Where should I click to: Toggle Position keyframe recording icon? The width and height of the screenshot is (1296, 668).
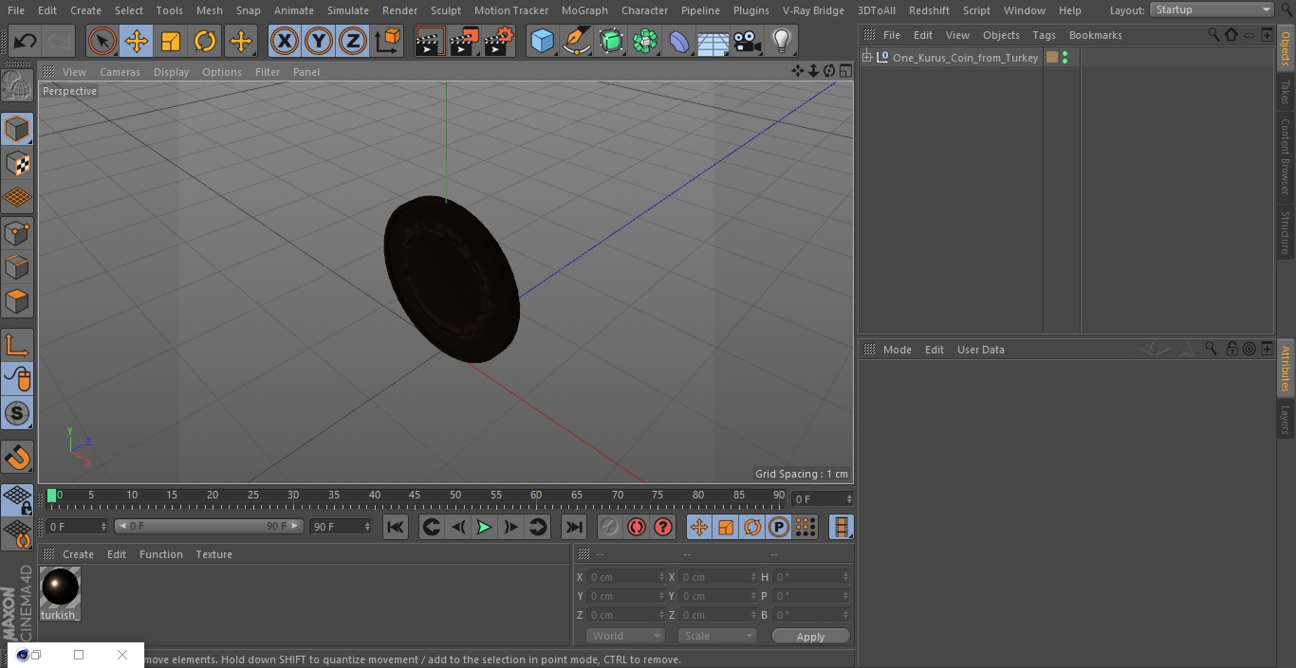point(699,527)
